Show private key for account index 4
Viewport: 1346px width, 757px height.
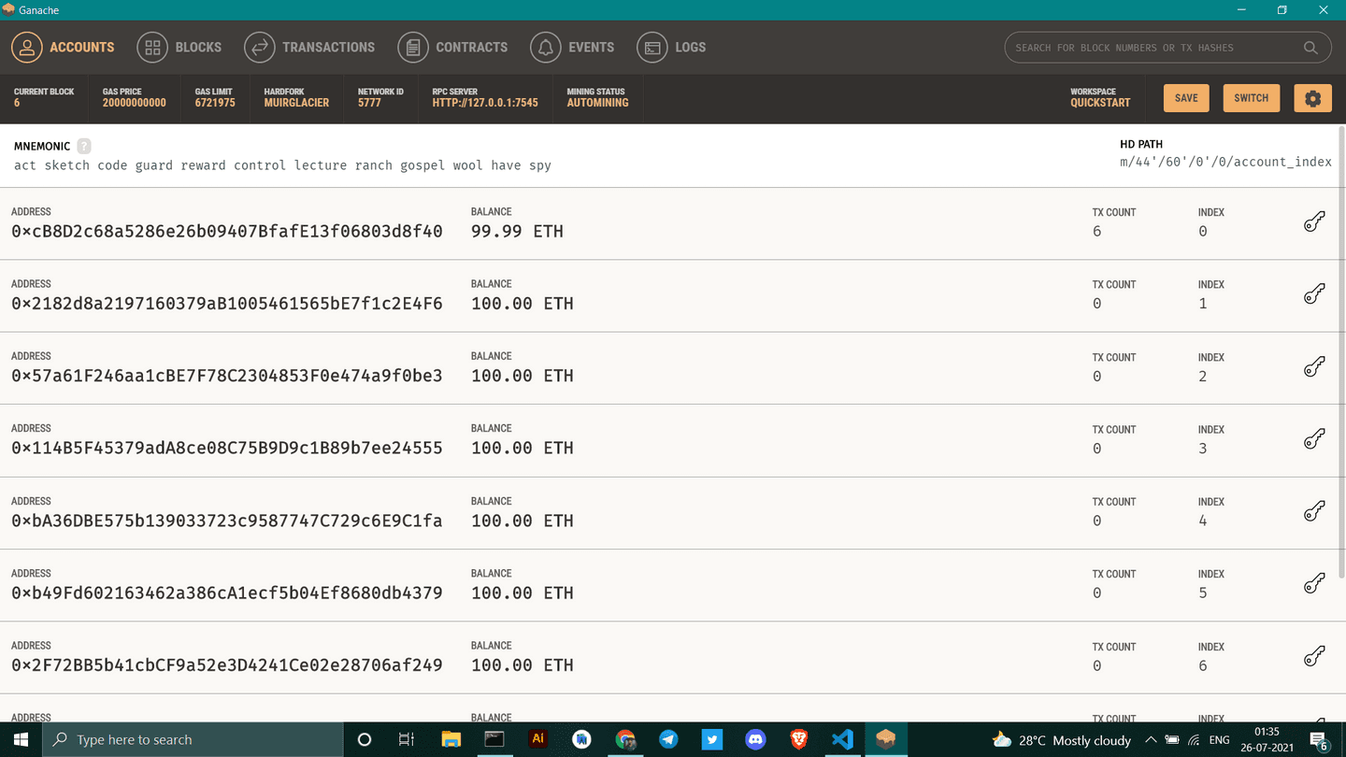tap(1314, 512)
